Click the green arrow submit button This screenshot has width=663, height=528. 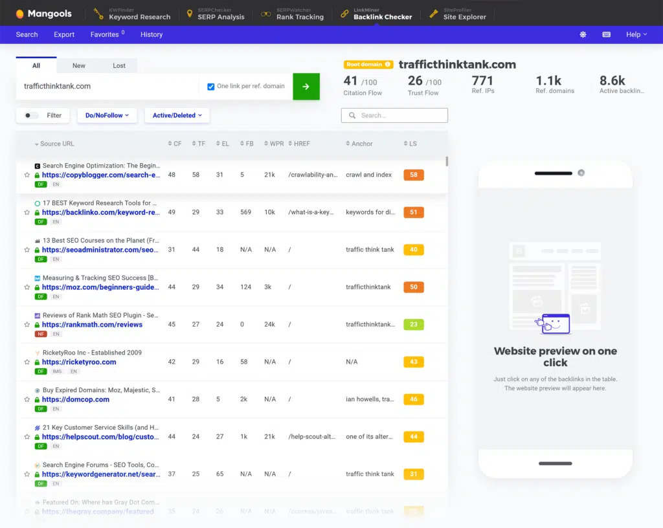[x=306, y=87]
